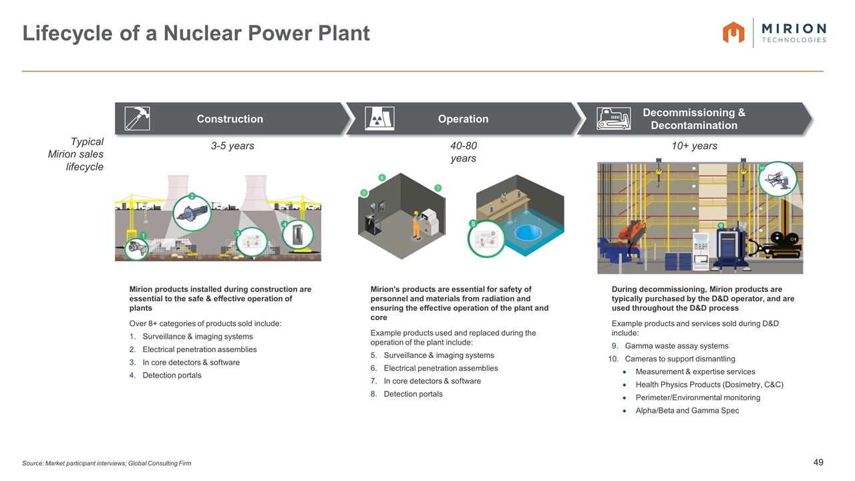Click item 9 Gamma waste assay systems
This screenshot has width=855, height=481.
[x=670, y=346]
